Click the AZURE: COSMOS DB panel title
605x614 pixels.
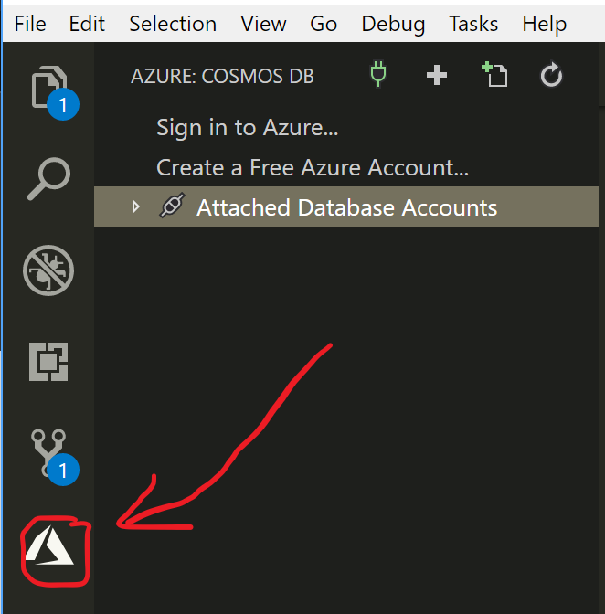coord(222,76)
